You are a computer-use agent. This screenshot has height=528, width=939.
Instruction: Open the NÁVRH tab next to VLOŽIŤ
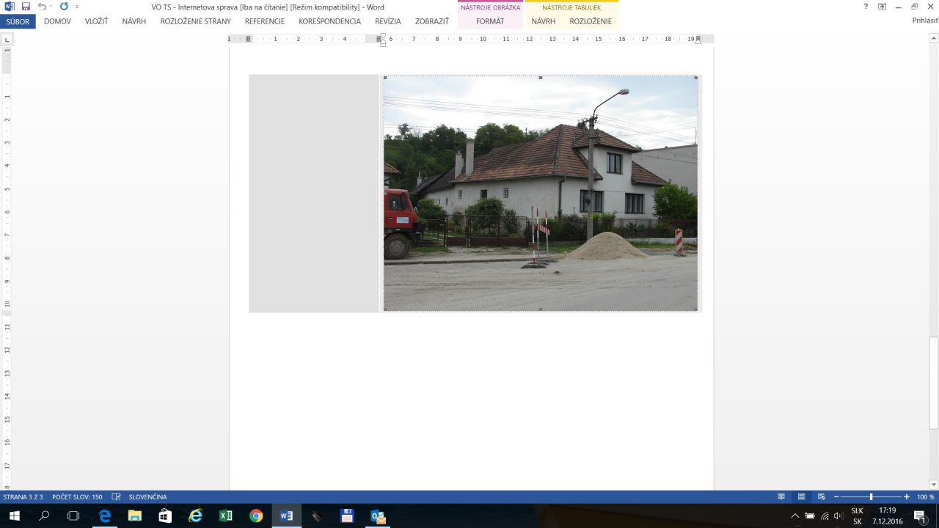point(134,21)
